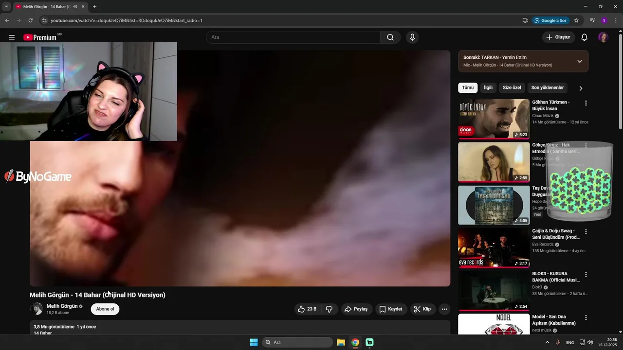Open Melih Görgün channel name link
Image resolution: width=623 pixels, height=350 pixels.
tap(62, 306)
